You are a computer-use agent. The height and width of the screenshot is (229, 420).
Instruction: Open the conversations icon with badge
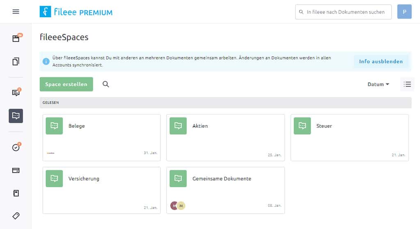[16, 92]
